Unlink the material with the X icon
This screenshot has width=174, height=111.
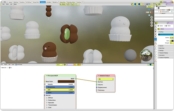tap(80, 65)
